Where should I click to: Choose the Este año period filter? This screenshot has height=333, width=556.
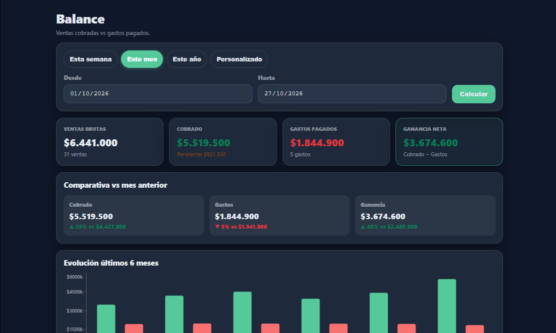[187, 59]
